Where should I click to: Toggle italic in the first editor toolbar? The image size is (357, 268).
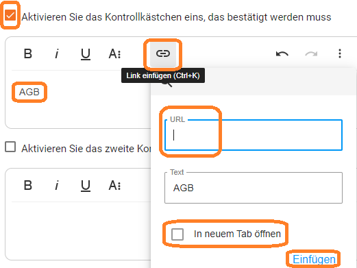click(57, 54)
